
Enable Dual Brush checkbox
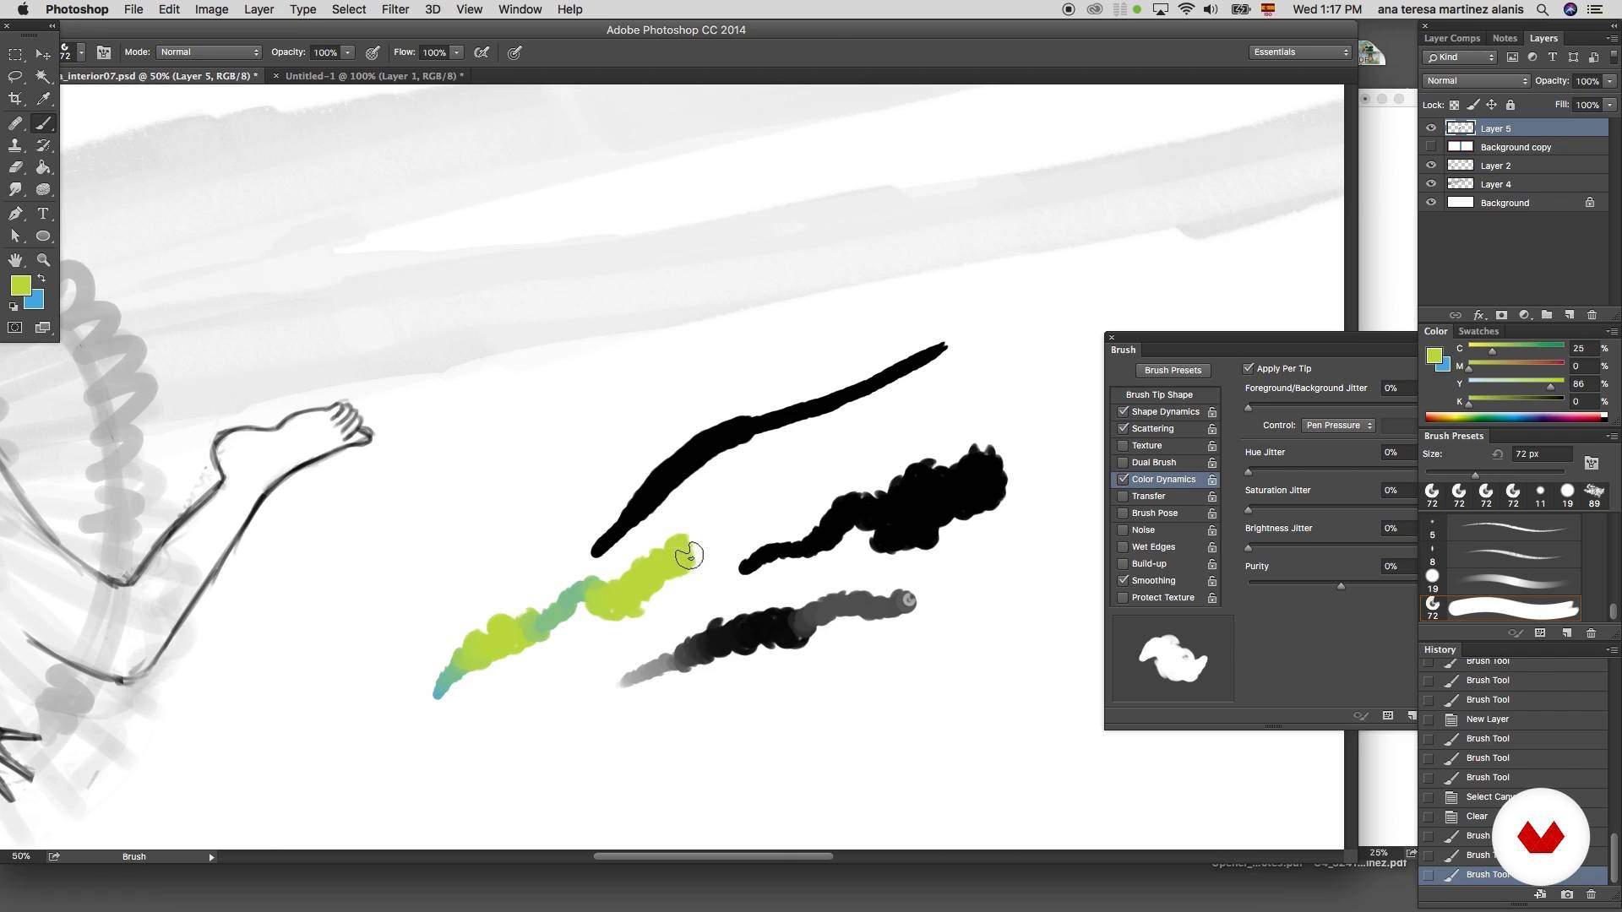point(1123,463)
